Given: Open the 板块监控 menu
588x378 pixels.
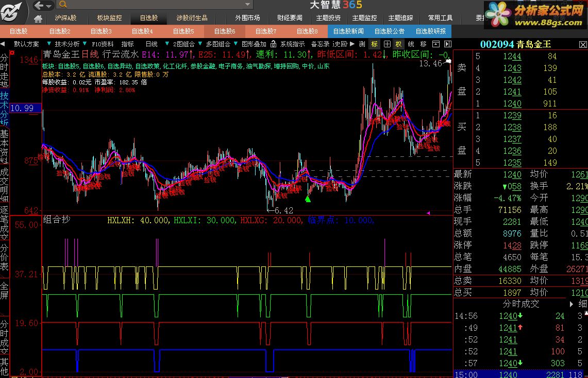Looking at the screenshot, I should (109, 18).
